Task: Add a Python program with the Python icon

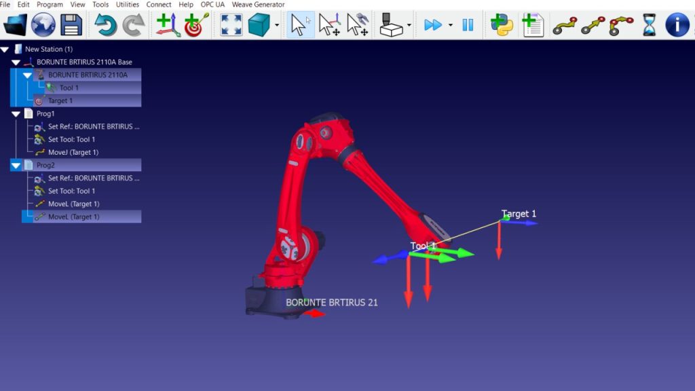Action: click(502, 25)
